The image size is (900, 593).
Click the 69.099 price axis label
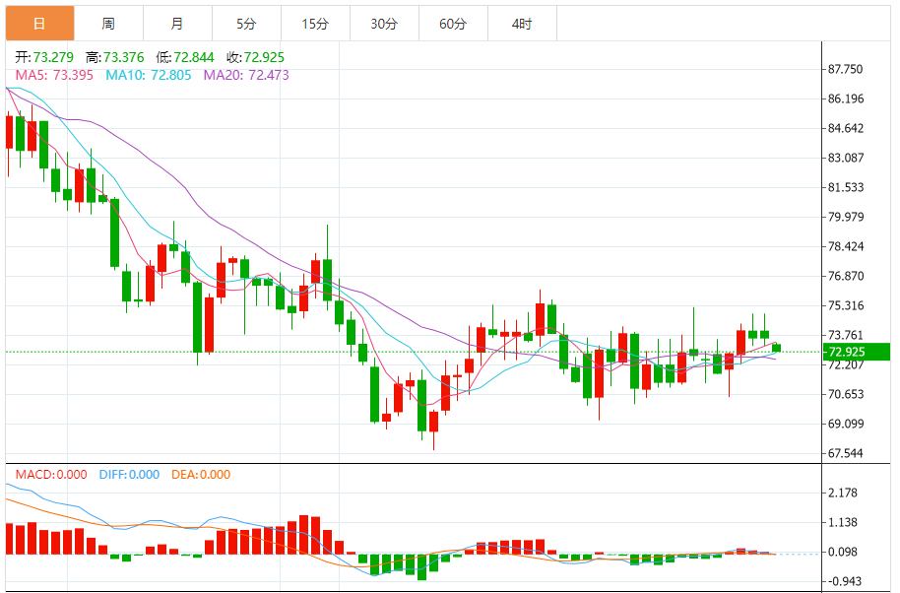845,424
